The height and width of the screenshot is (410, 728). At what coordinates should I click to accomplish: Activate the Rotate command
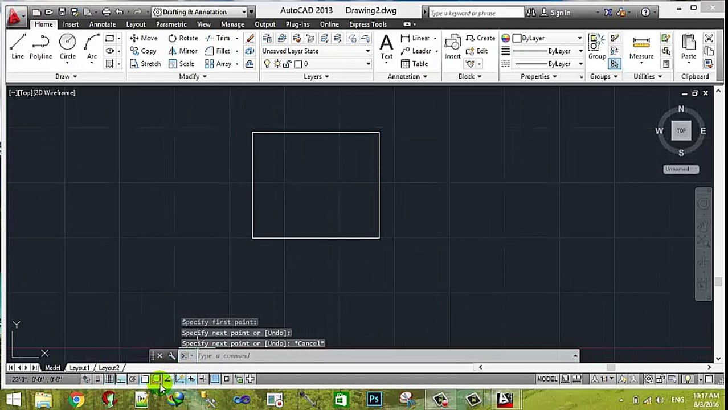point(183,38)
